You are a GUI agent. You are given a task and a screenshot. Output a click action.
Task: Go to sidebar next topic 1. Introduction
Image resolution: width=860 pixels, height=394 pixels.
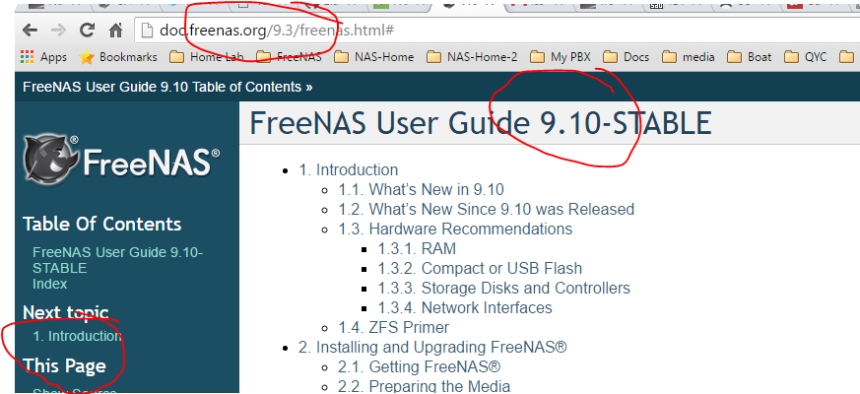click(x=76, y=336)
